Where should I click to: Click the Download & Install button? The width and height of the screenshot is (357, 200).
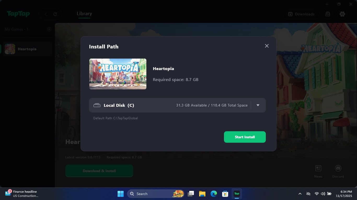tap(99, 171)
